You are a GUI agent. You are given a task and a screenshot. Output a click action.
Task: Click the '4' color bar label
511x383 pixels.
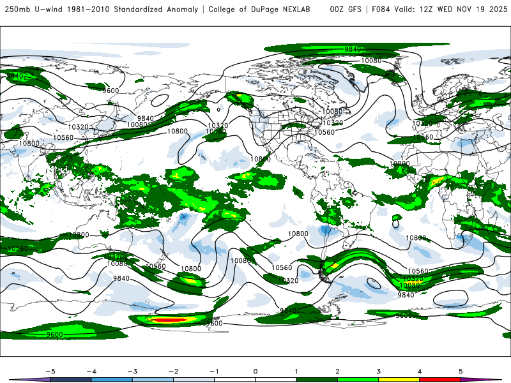tap(420, 372)
